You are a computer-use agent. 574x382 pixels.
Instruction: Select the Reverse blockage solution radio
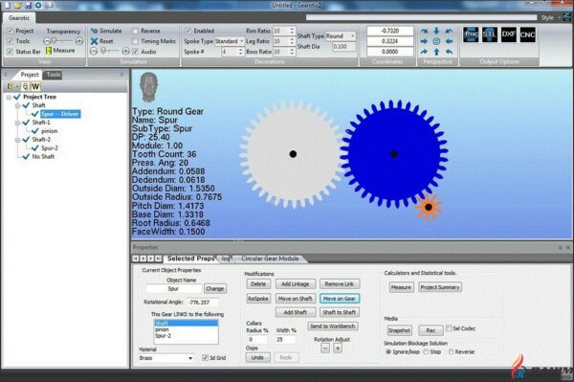pos(451,351)
